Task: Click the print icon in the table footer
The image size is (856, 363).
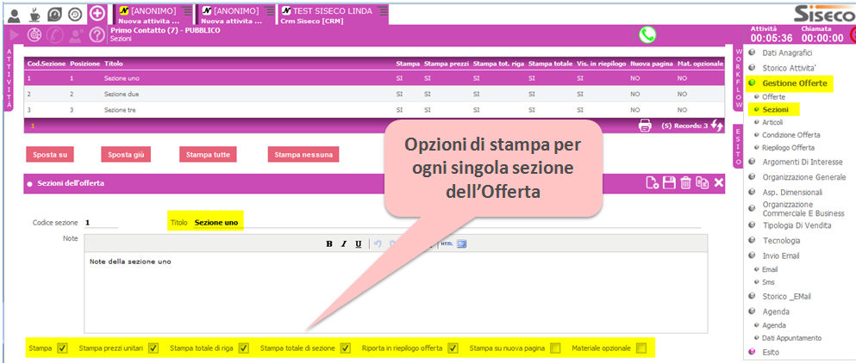Action: point(644,126)
